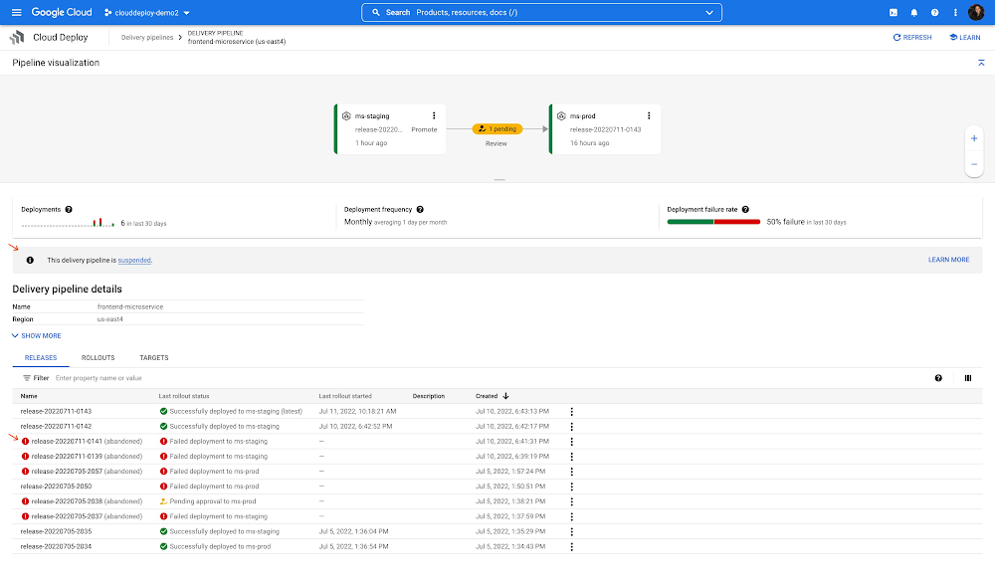Open ms-staging target options menu
This screenshot has width=995, height=585.
click(434, 115)
